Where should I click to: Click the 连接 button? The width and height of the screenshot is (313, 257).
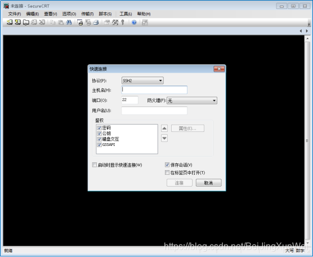(179, 183)
